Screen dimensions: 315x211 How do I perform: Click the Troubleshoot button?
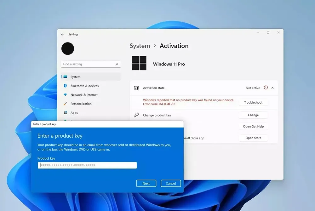253,102
